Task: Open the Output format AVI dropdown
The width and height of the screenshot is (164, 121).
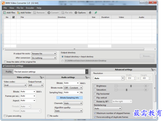Action: click(36, 85)
